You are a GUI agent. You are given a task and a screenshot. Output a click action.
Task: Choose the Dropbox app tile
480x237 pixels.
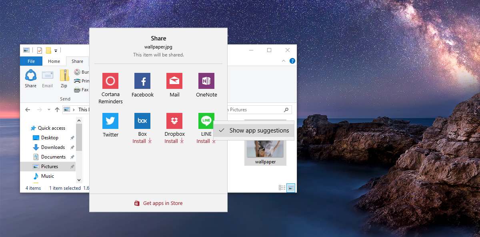[174, 121]
